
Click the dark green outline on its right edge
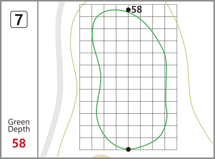tap(166, 86)
